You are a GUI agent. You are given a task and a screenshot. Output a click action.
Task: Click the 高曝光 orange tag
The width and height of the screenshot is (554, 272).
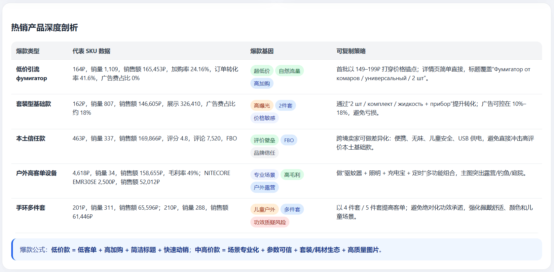coord(262,106)
